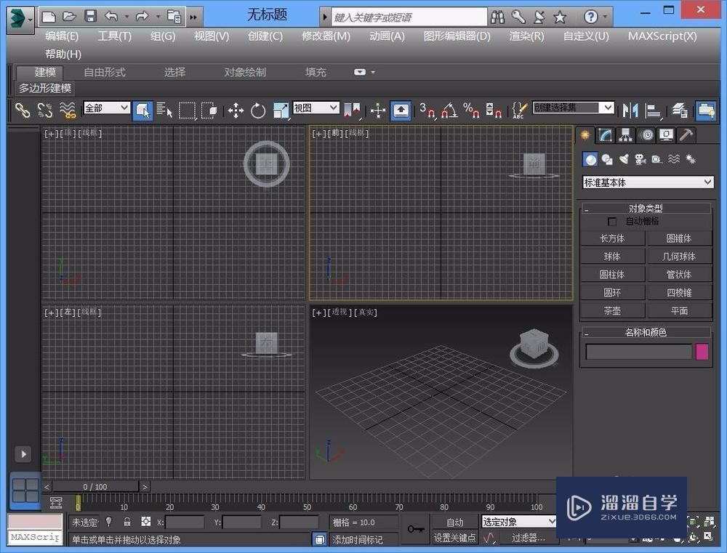Toggle 自动 auto key mode
The image size is (727, 553).
454,522
